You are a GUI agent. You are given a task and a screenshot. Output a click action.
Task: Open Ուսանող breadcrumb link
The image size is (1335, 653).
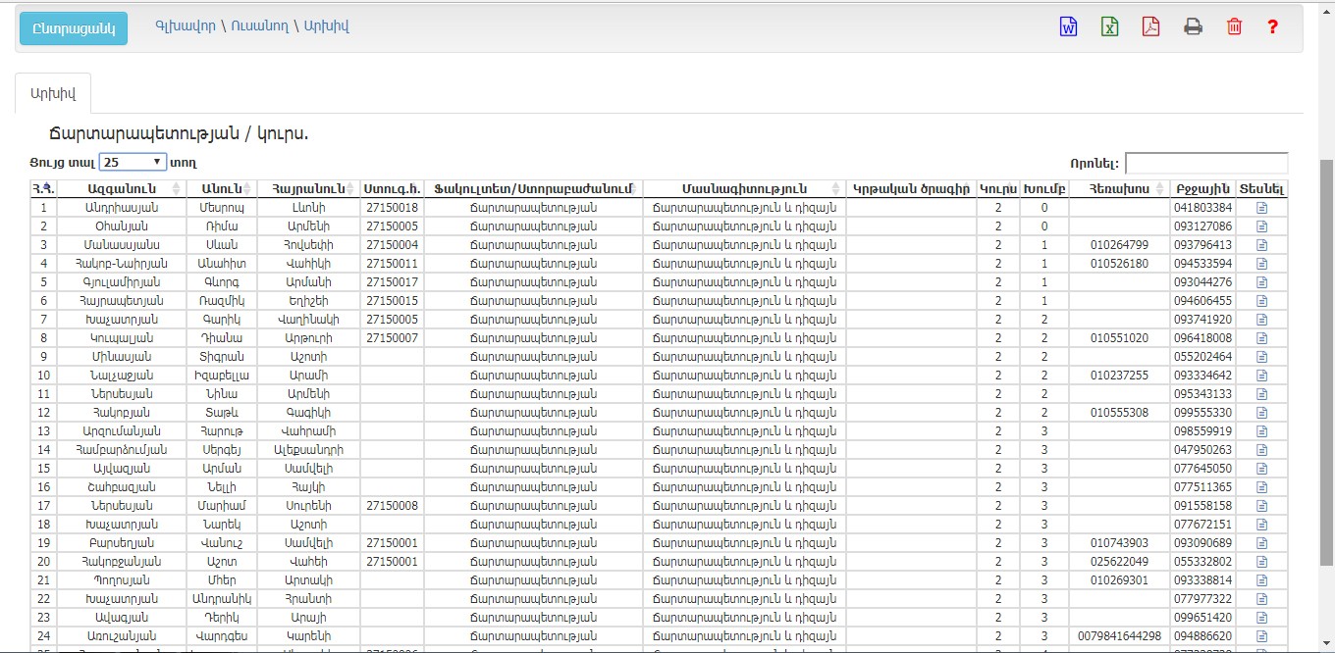[x=260, y=26]
